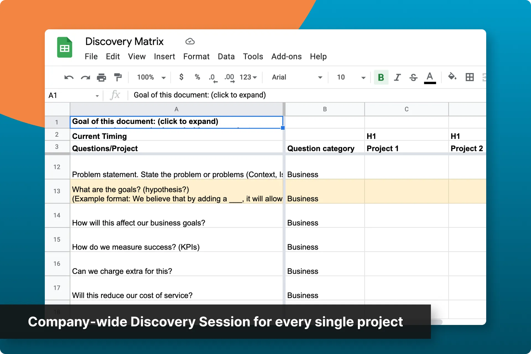
Task: Click cell 'Goal of this document: (click to expand)'
Action: point(176,122)
